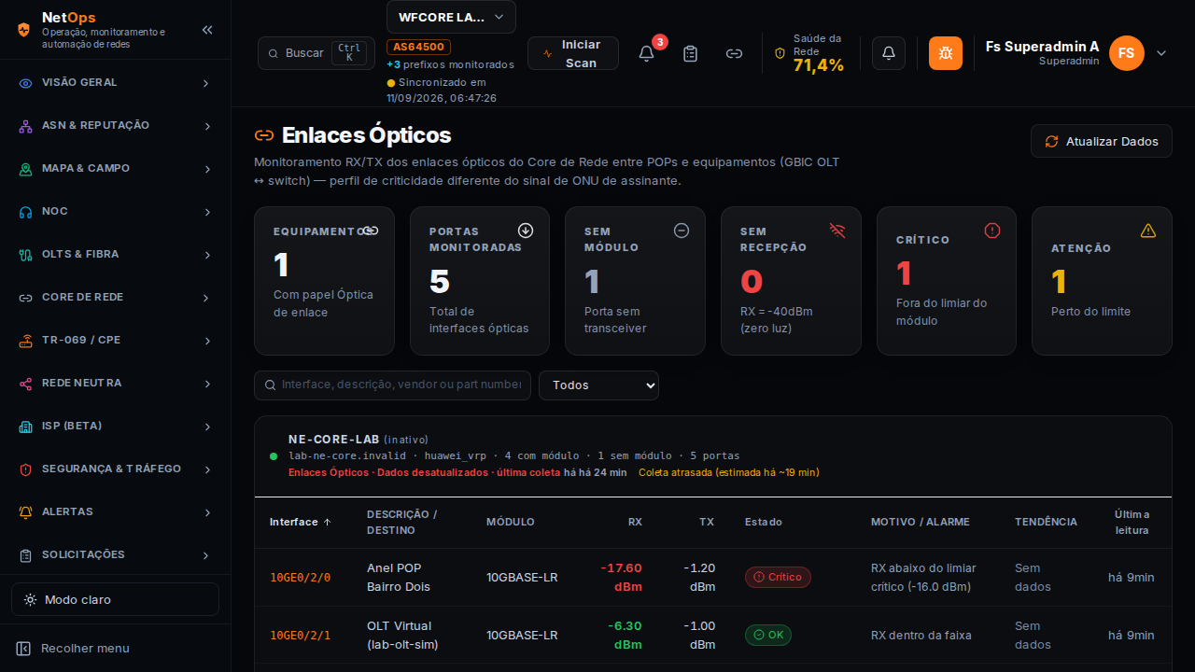The width and height of the screenshot is (1195, 672).
Task: Open TR-069 / CPE menu
Action: (115, 341)
